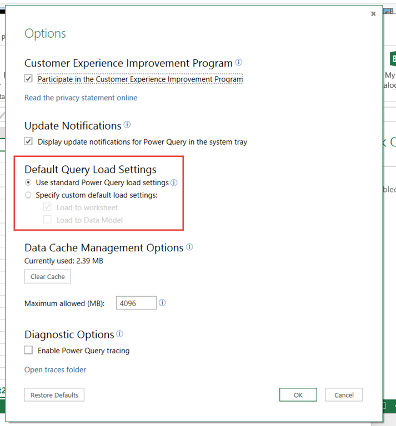396x426 pixels.
Task: Click info icon next to Maximum allowed field
Action: click(x=162, y=303)
